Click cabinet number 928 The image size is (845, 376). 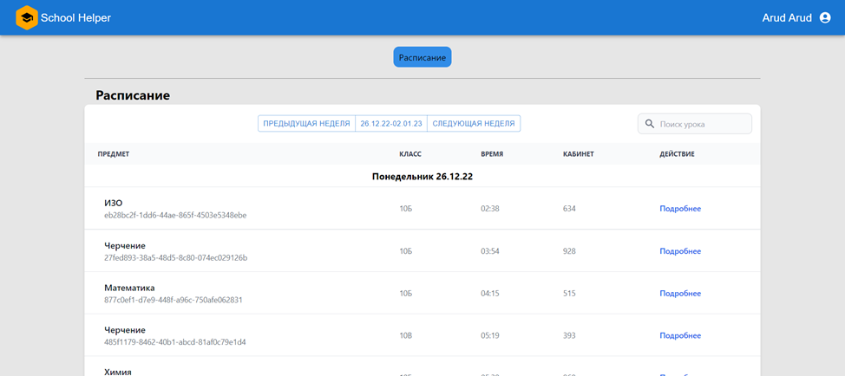[x=569, y=251]
